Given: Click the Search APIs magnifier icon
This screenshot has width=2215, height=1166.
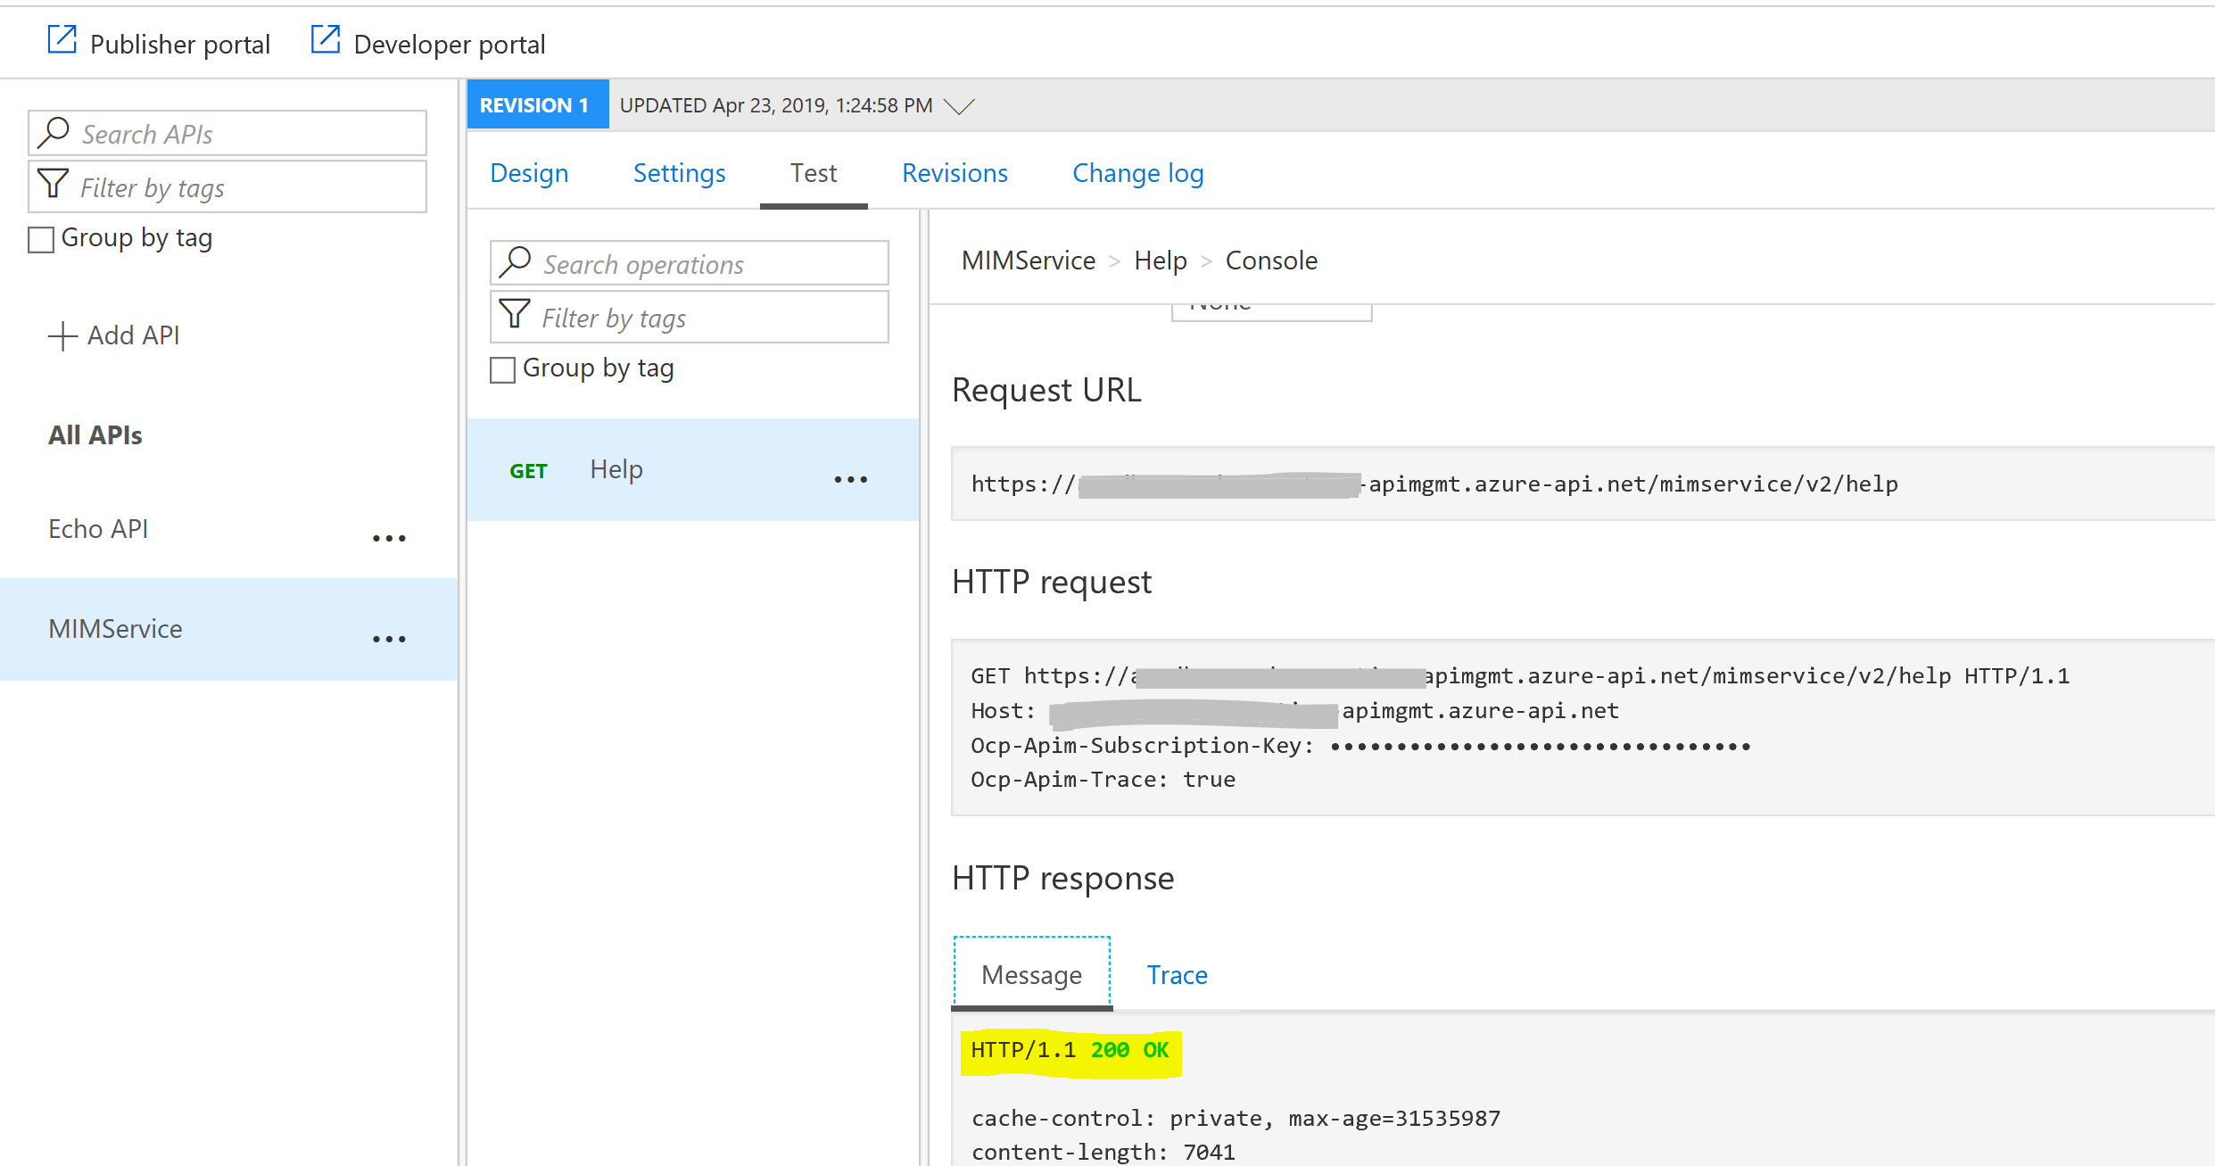Looking at the screenshot, I should pyautogui.click(x=54, y=132).
